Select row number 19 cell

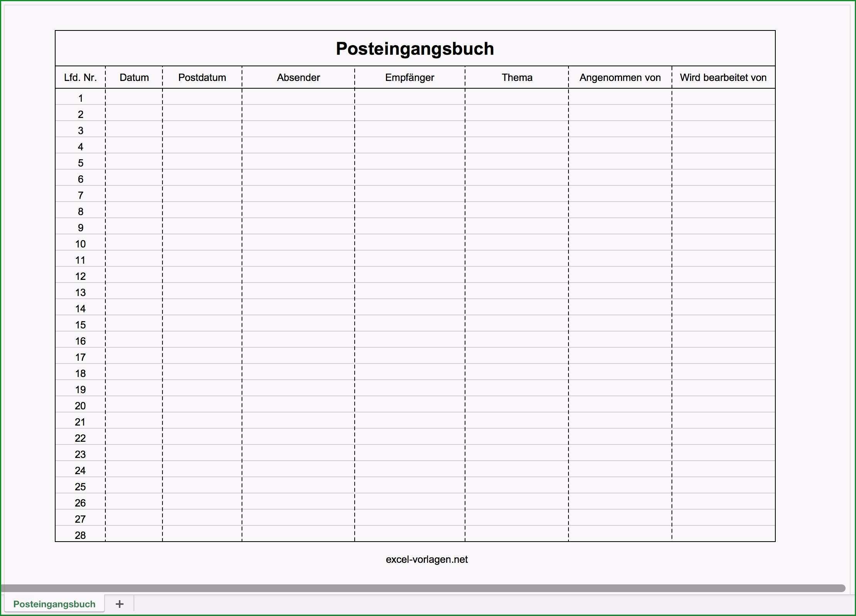[80, 388]
